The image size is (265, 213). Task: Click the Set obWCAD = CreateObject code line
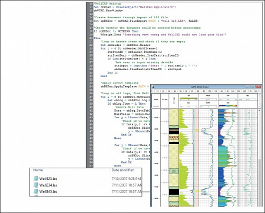click(135, 7)
